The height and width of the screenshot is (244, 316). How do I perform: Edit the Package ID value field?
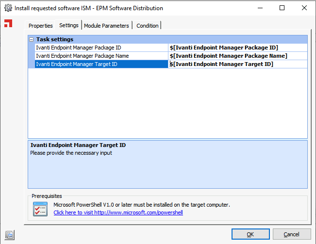[x=238, y=48]
